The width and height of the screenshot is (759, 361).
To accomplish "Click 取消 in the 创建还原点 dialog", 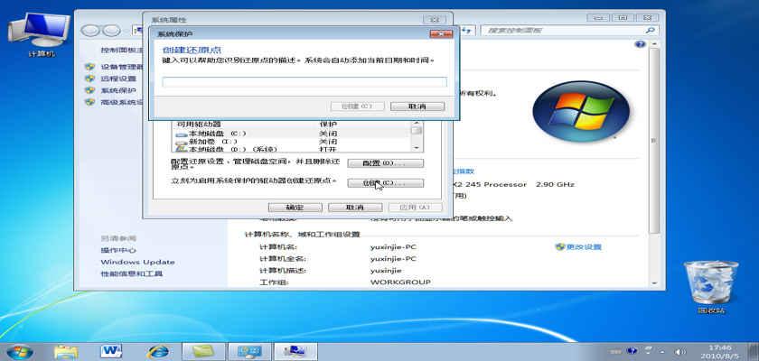I will point(417,106).
